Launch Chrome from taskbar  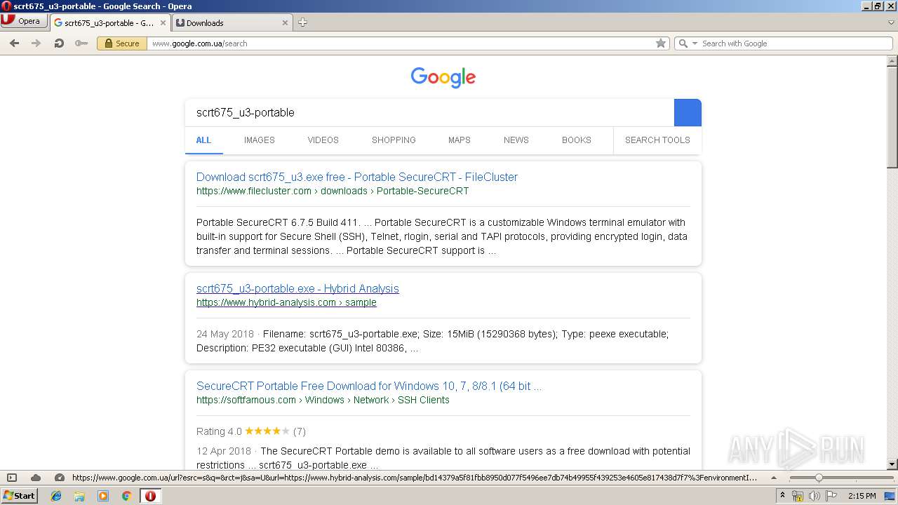(x=126, y=496)
